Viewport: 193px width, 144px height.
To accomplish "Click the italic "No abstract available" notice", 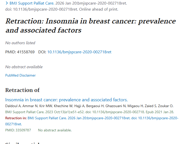I will (24, 67).
